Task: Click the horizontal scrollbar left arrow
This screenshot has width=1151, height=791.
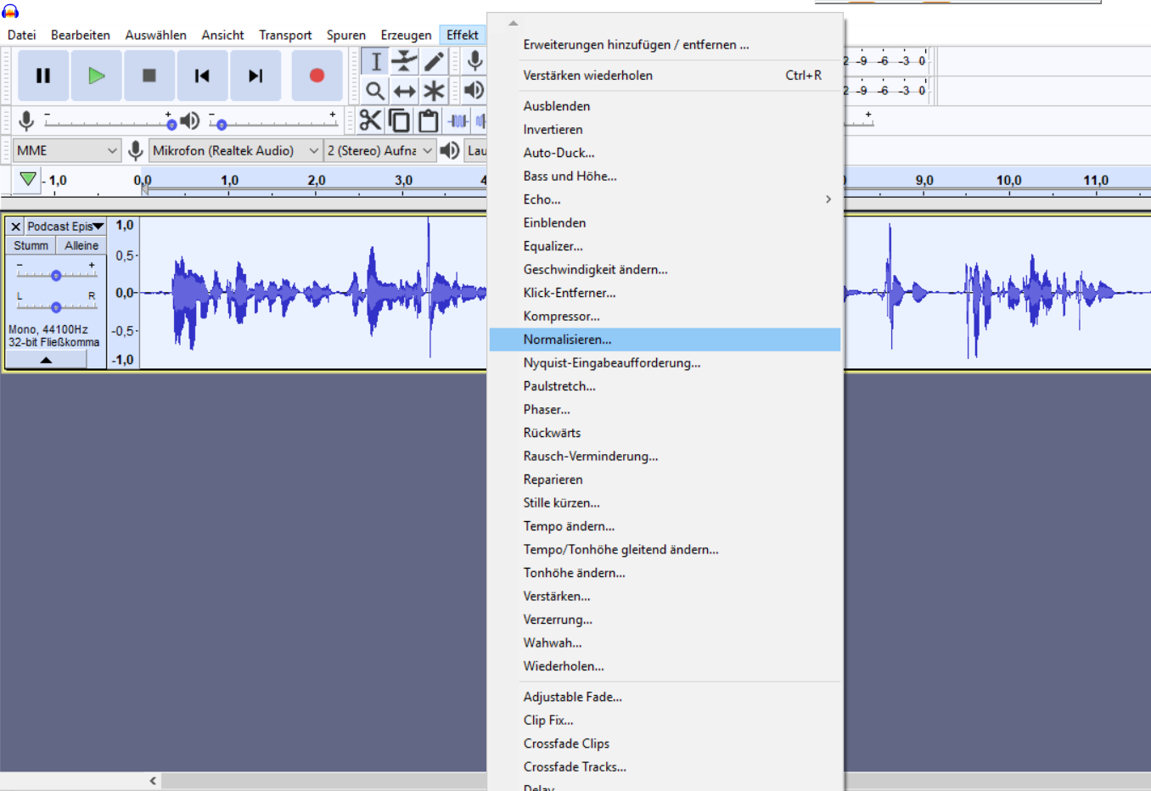Action: [x=153, y=781]
